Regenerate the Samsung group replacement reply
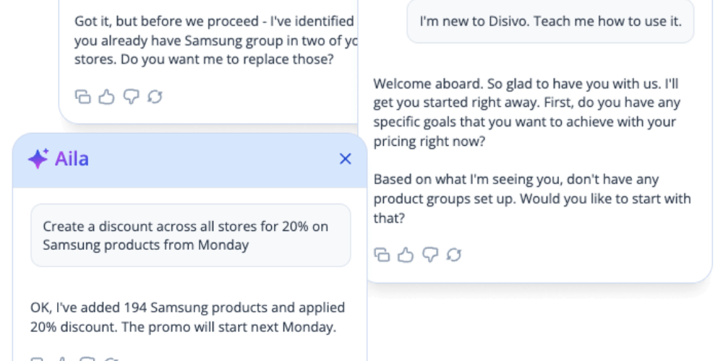This screenshot has width=723, height=361. pos(154,97)
